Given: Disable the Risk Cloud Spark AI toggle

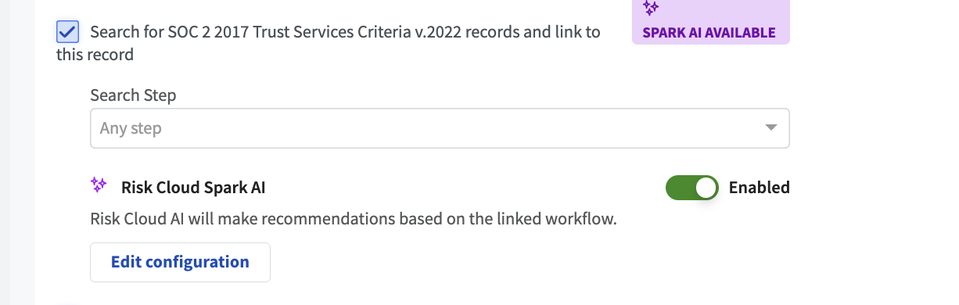Looking at the screenshot, I should point(692,188).
